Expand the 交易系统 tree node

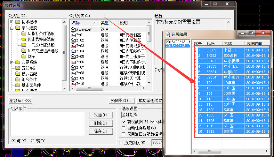(12, 62)
